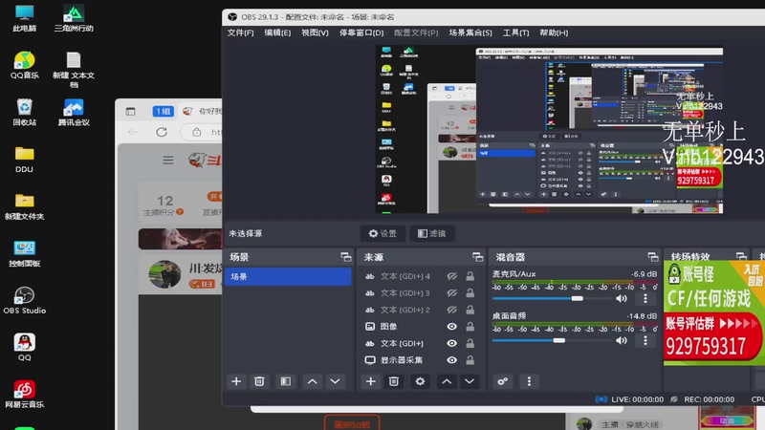Mute the 麦克风/Aux speaker icon
Screen dimensions: 765x430
pos(621,298)
